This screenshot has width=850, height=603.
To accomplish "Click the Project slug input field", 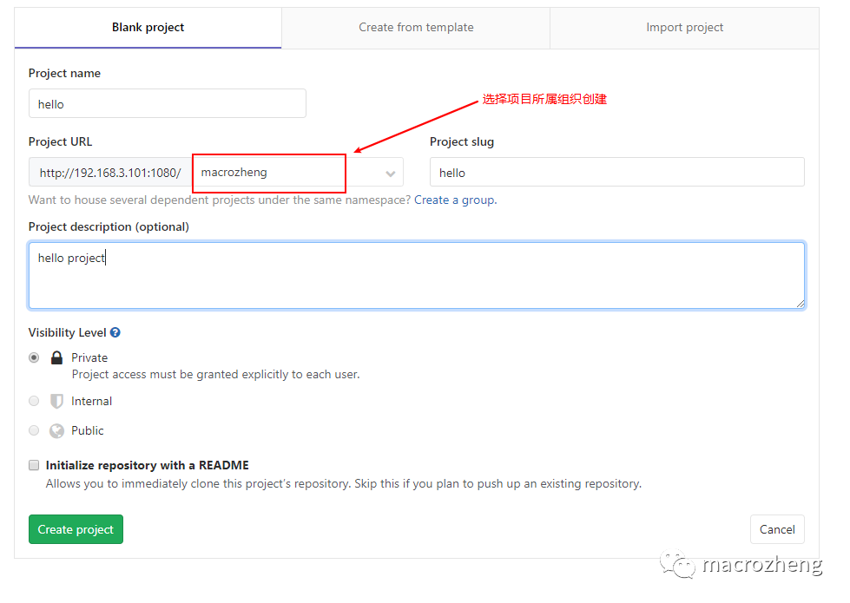I will (x=617, y=173).
